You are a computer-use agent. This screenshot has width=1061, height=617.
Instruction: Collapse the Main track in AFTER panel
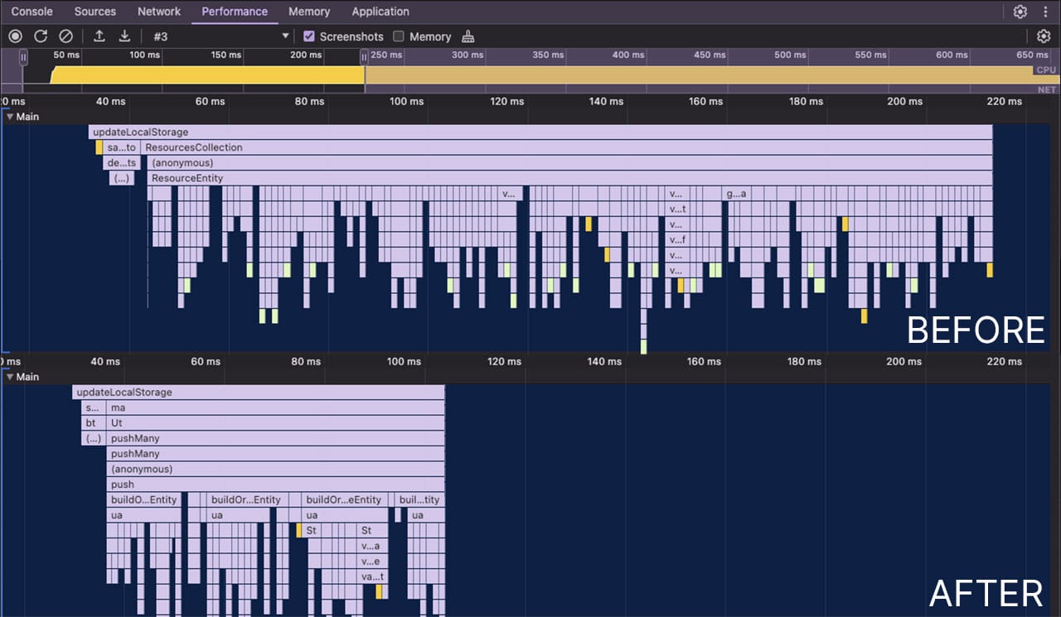coord(10,377)
